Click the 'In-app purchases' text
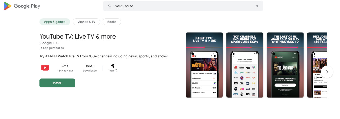340x119 pixels. [x=52, y=48]
